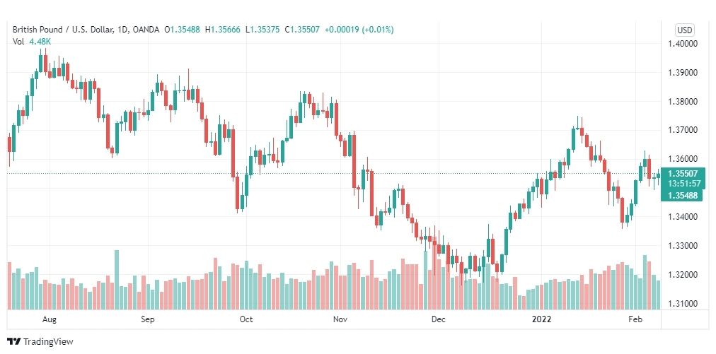716x354 pixels.
Task: Select the Nov marker on time axis
Action: pyautogui.click(x=340, y=319)
